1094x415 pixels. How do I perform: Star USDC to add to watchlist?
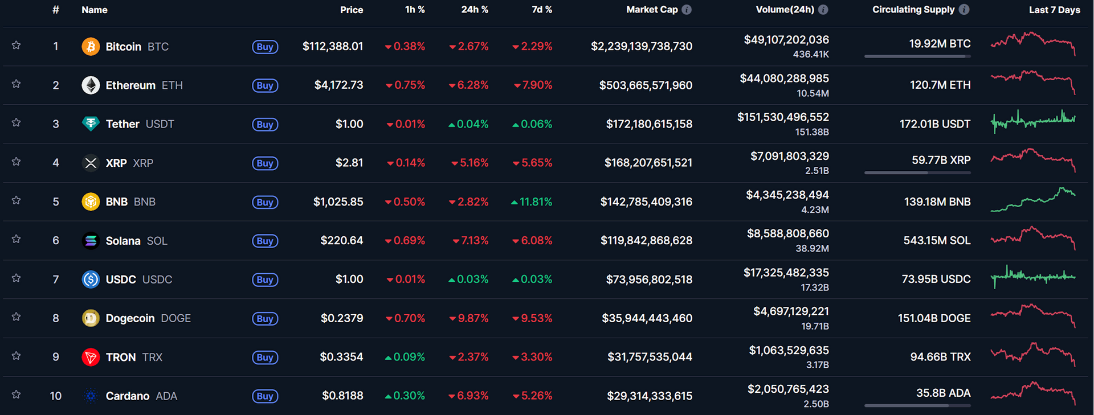[x=17, y=278]
